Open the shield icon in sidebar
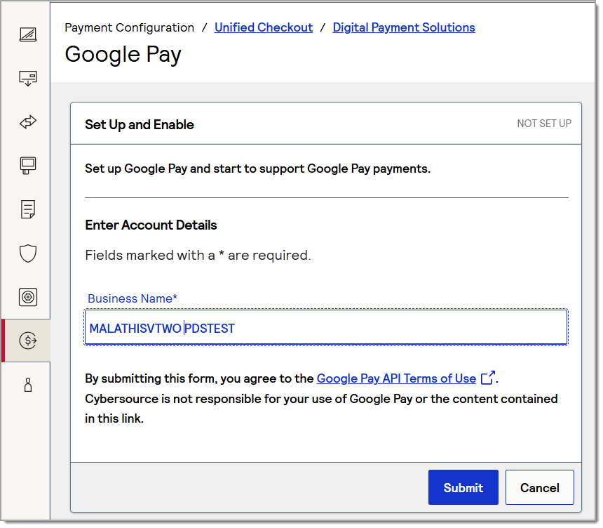 click(x=27, y=253)
